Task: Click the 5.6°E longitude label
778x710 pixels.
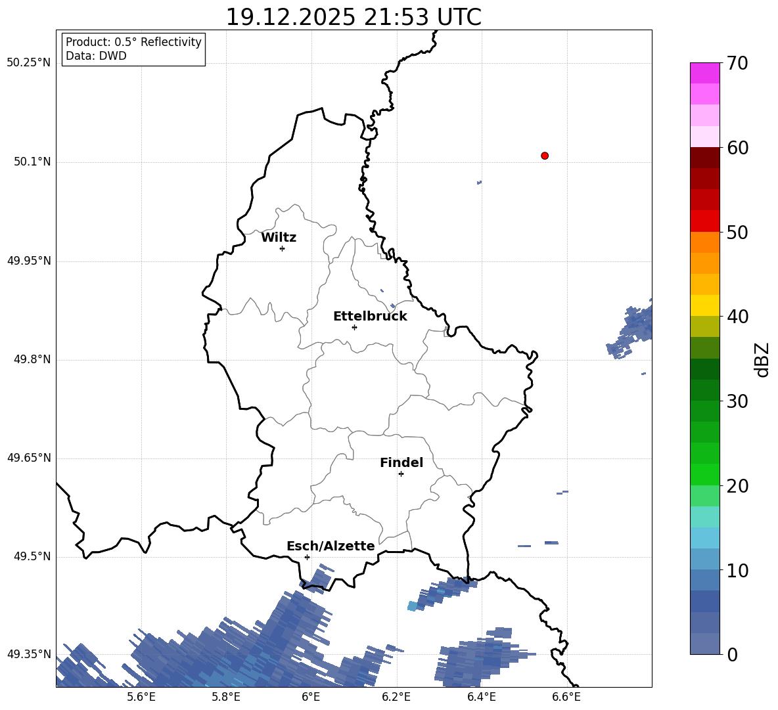Action: (x=141, y=697)
